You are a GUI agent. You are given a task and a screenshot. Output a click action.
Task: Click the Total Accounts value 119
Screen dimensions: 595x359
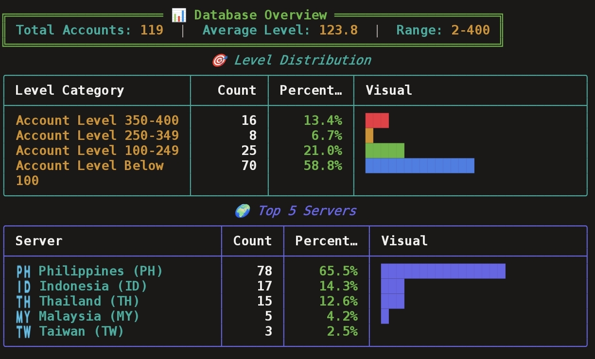152,30
